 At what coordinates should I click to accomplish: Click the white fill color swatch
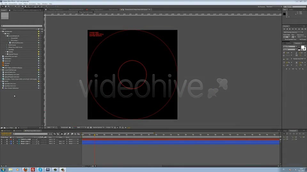click(x=303, y=47)
